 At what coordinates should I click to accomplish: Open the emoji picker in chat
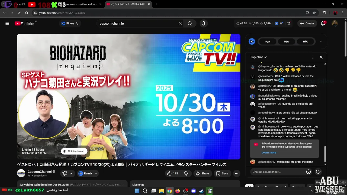[x=309, y=172]
